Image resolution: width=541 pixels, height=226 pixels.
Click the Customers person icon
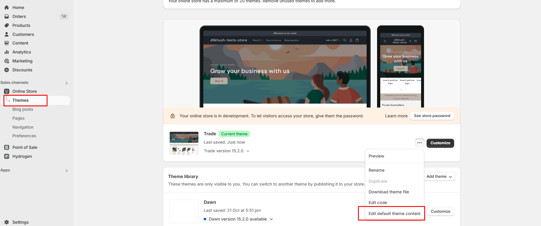coord(7,34)
